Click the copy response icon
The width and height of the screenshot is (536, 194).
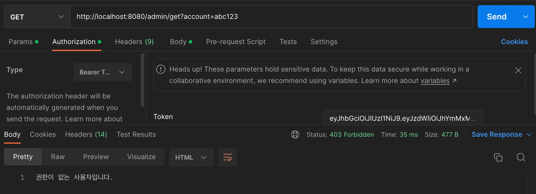498,157
